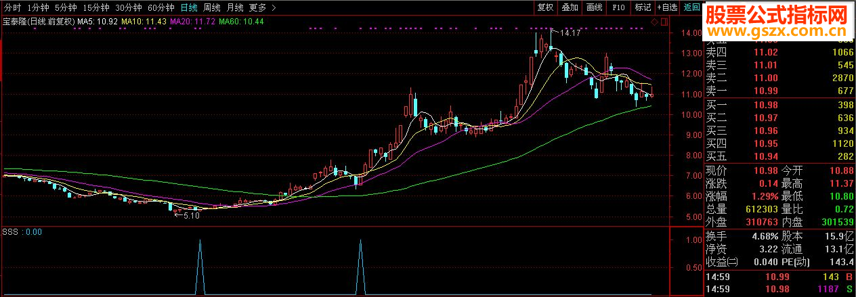
Task: Click the 买四 bid row price 10.95
Action: 765,144
